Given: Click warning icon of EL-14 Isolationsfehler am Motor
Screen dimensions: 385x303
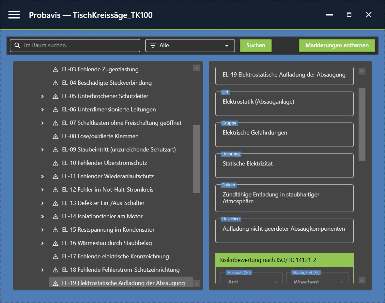Looking at the screenshot, I should pos(55,216).
